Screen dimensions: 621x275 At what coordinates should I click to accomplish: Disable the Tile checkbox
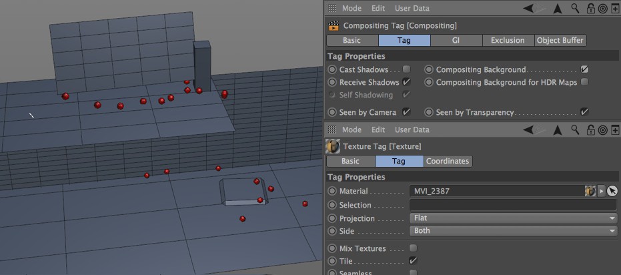413,261
